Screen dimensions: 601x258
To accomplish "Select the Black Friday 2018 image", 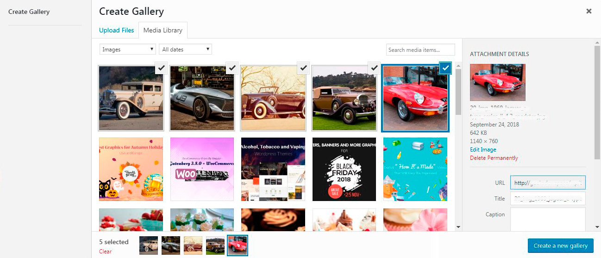I will point(344,169).
